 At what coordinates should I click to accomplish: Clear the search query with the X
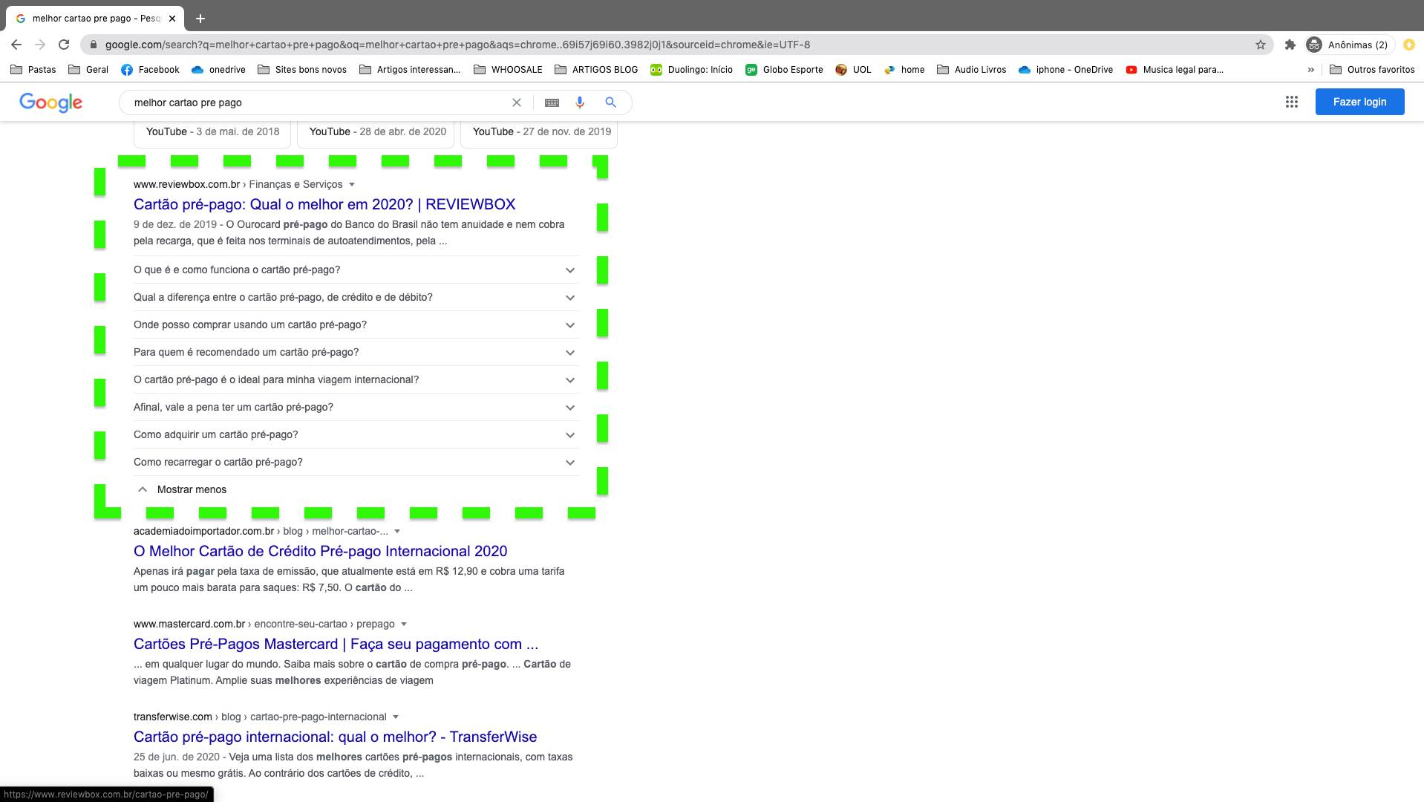(x=516, y=102)
